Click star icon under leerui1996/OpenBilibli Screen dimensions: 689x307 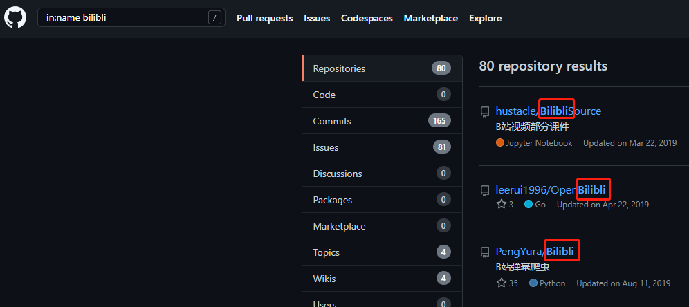pyautogui.click(x=502, y=205)
